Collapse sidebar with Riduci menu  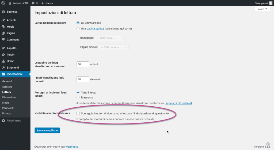[x=14, y=121]
